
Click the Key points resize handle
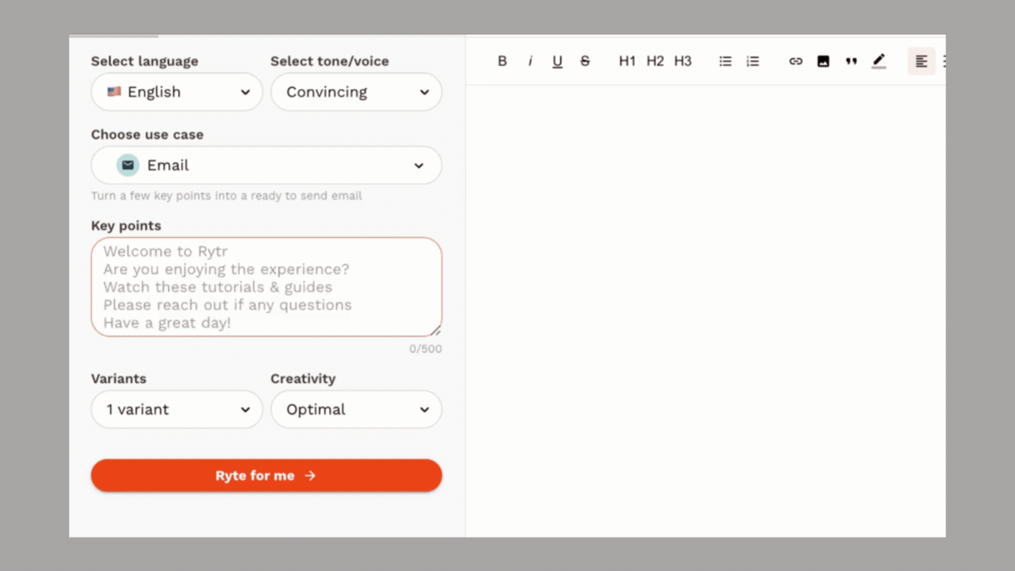point(435,330)
